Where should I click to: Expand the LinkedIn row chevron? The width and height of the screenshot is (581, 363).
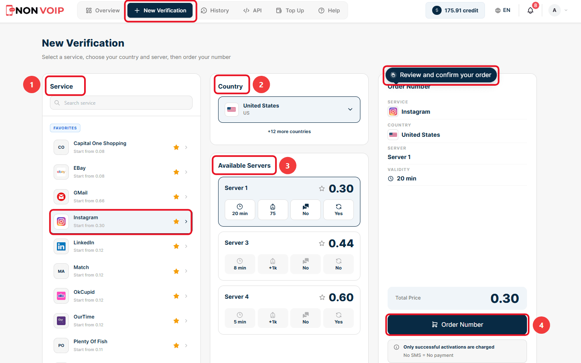click(186, 246)
